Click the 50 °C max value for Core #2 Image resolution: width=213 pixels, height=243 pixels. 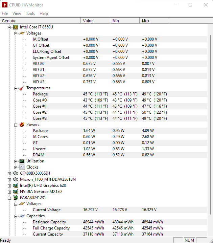click(154, 112)
